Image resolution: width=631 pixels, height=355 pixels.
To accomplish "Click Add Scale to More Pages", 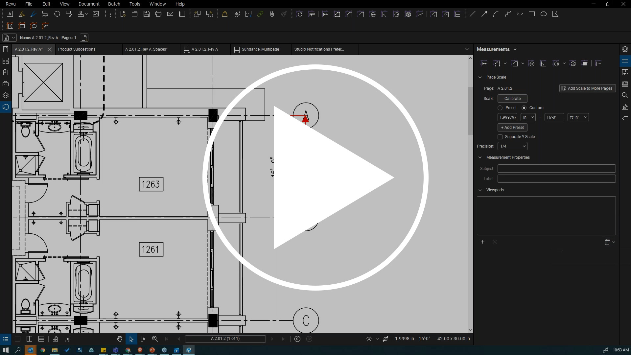I will pyautogui.click(x=587, y=88).
